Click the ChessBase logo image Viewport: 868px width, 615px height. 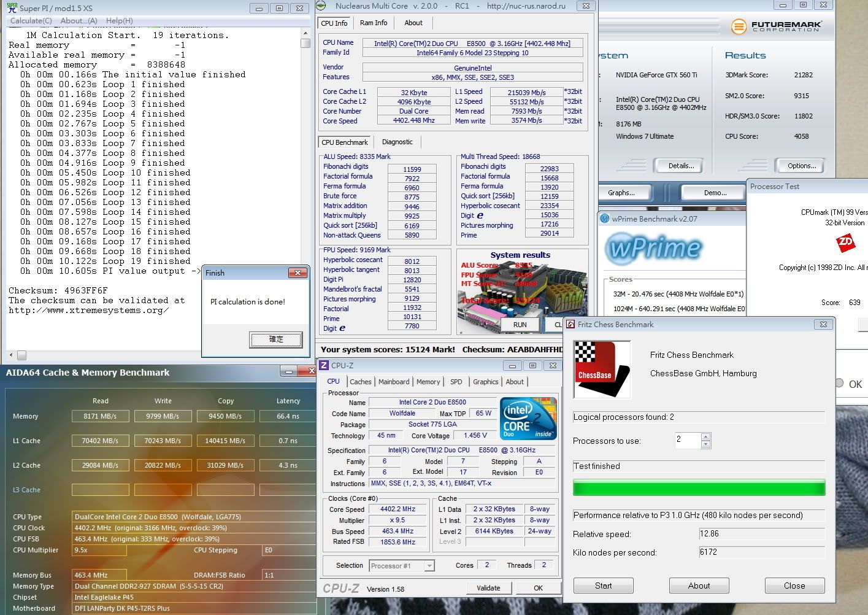point(602,368)
